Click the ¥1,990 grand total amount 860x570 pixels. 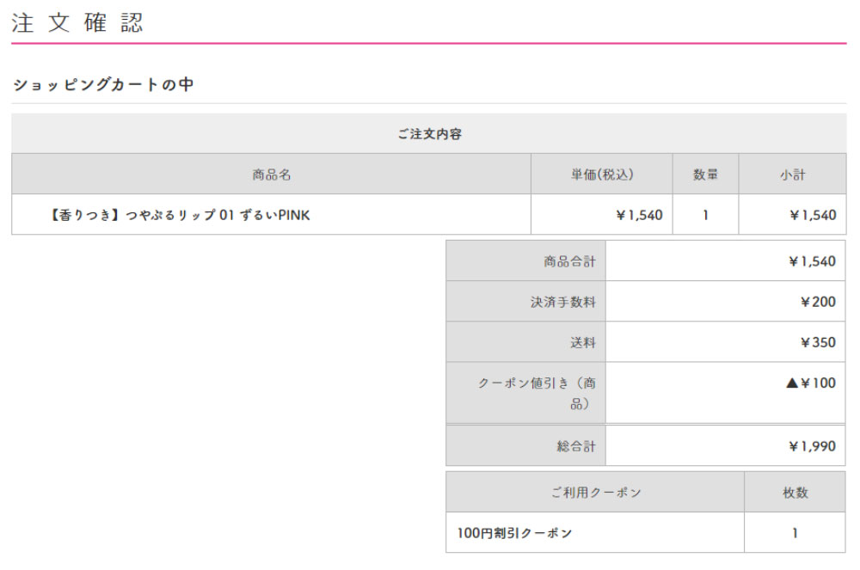[x=811, y=446]
